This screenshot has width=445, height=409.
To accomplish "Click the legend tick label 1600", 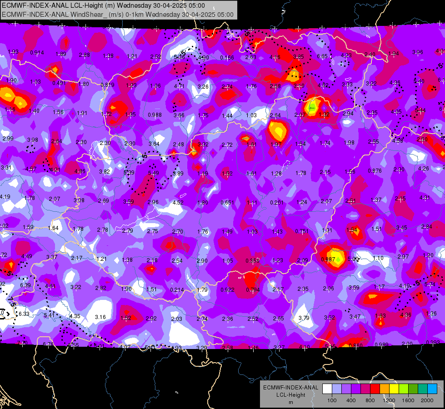I will pyautogui.click(x=408, y=400).
